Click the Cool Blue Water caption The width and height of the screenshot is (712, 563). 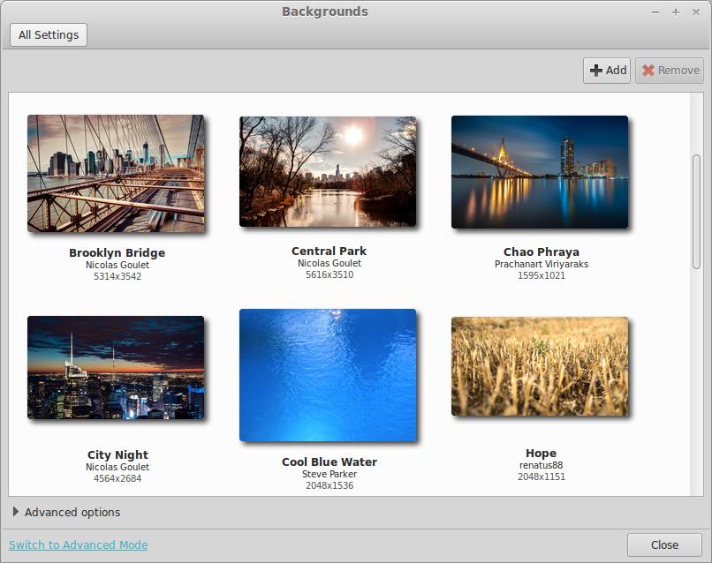coord(329,462)
